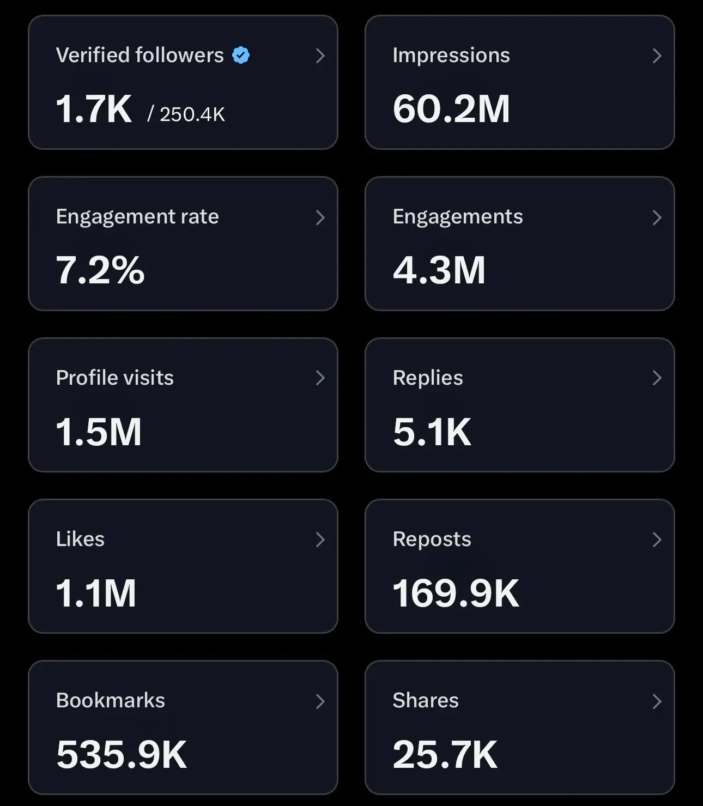Expand the Bookmarks card arrow
Screen dimensions: 703x806
point(320,701)
